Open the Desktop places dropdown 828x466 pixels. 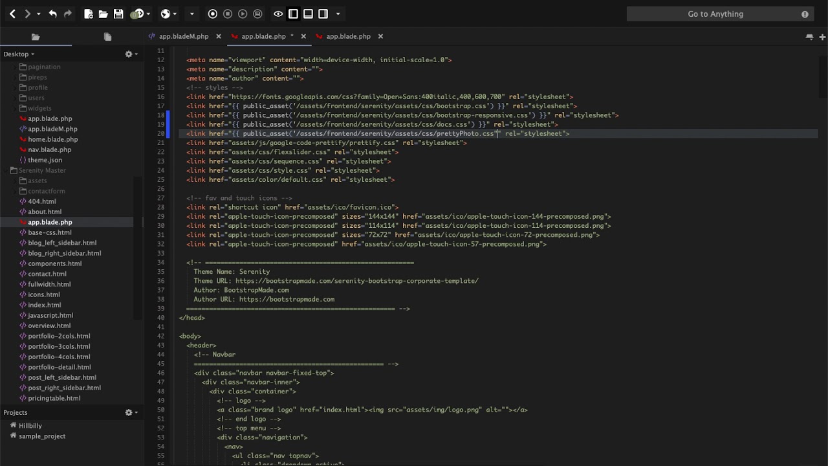click(19, 54)
